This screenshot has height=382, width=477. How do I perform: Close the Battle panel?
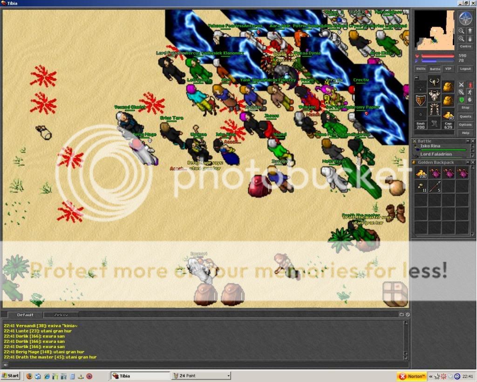472,141
